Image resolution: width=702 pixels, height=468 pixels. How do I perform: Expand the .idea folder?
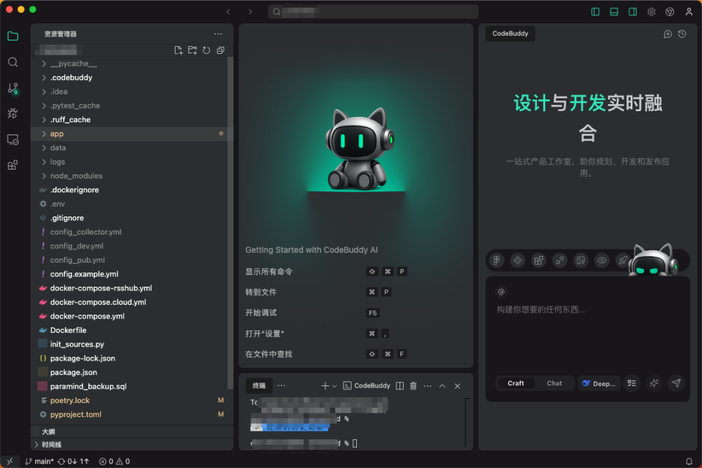click(132, 92)
